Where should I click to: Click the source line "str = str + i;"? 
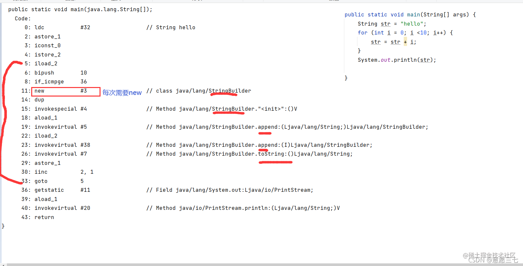pos(394,42)
